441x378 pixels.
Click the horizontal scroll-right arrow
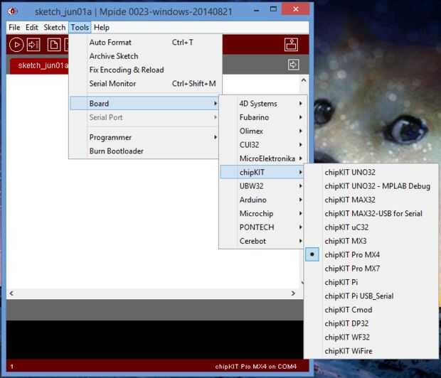tap(293, 293)
